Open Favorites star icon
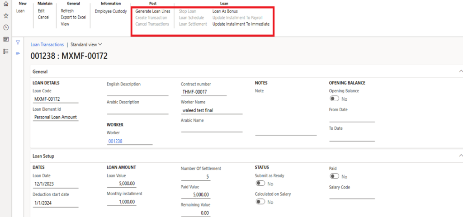The image size is (463, 217). (x=6, y=16)
